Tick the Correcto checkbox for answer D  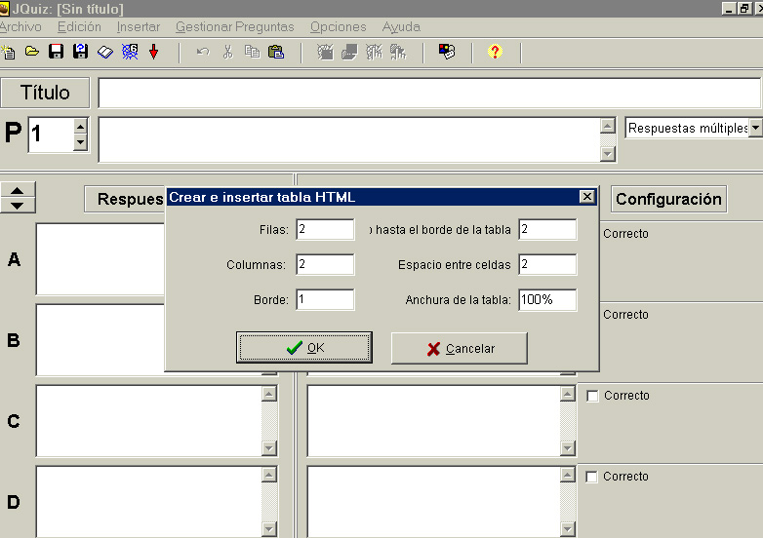tap(592, 477)
